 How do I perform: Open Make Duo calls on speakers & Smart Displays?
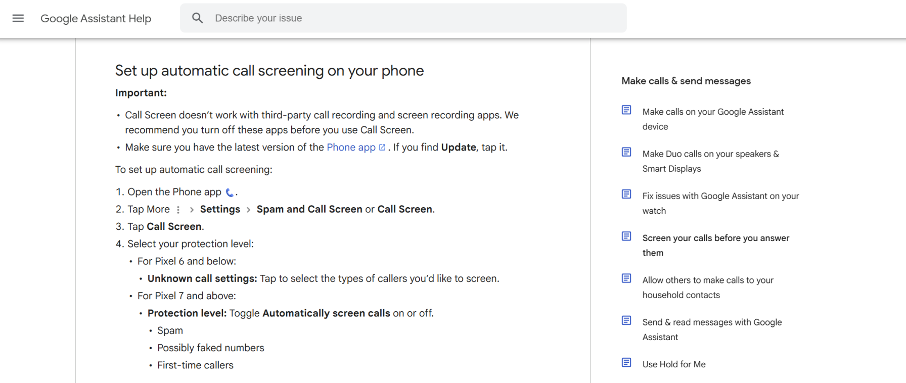(710, 161)
